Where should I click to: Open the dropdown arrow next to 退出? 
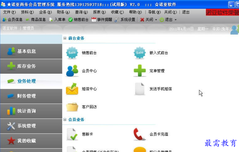176,20
